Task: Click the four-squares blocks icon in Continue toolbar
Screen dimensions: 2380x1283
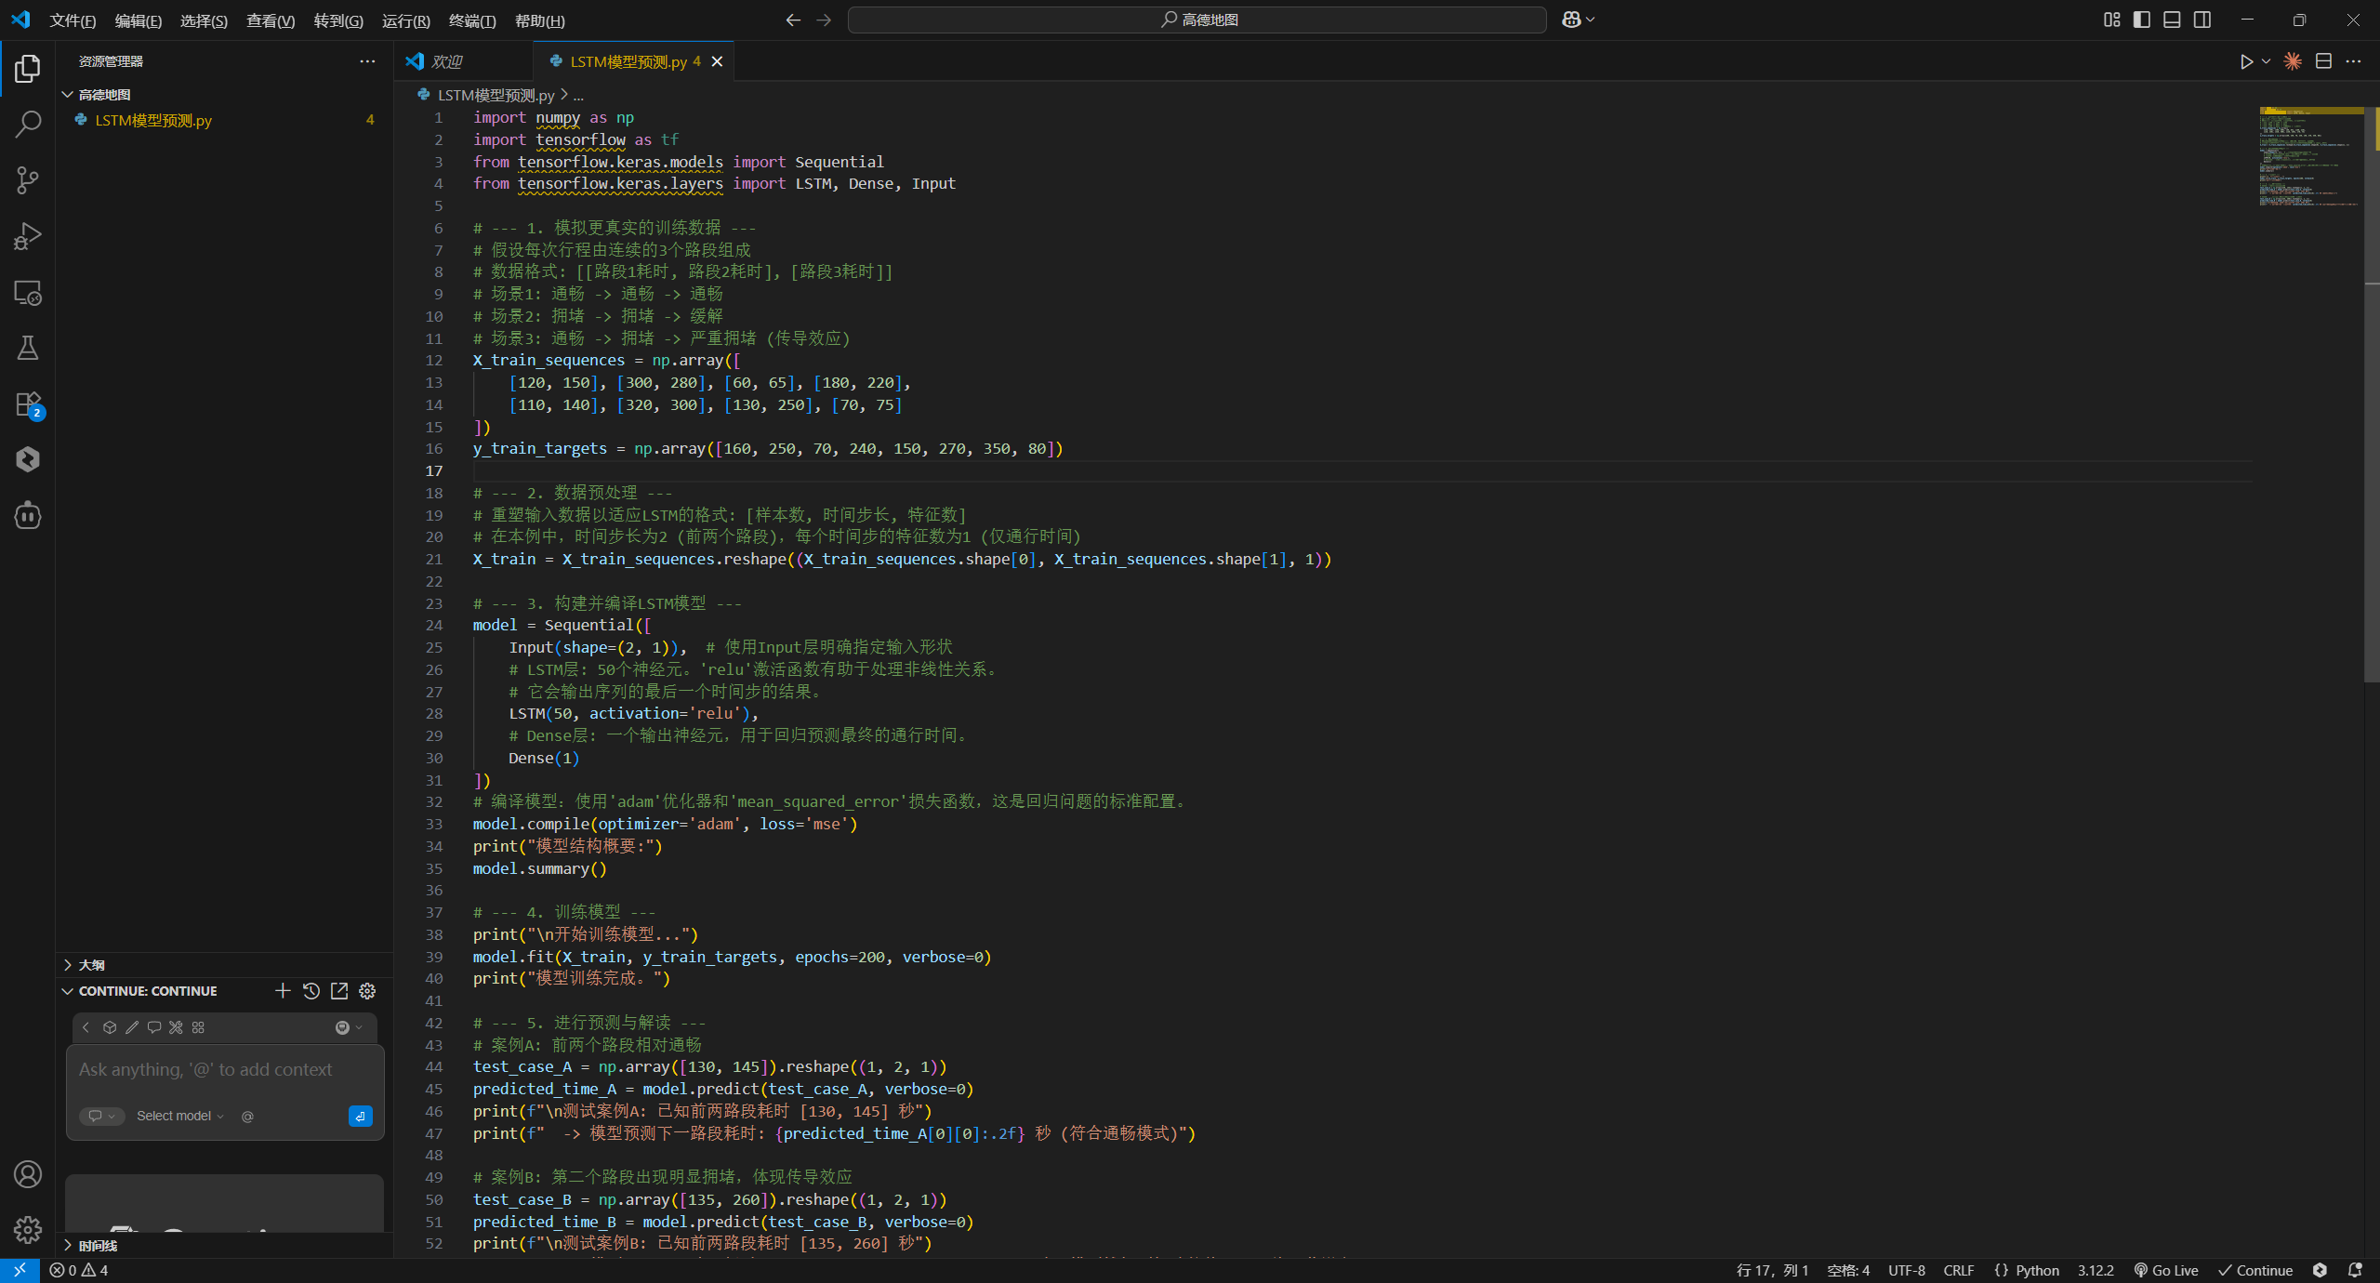Action: pyautogui.click(x=198, y=1027)
